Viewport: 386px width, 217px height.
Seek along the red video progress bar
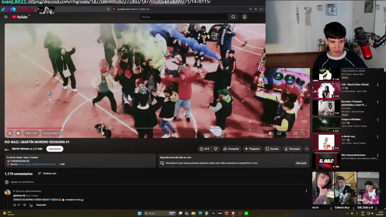coord(157,128)
